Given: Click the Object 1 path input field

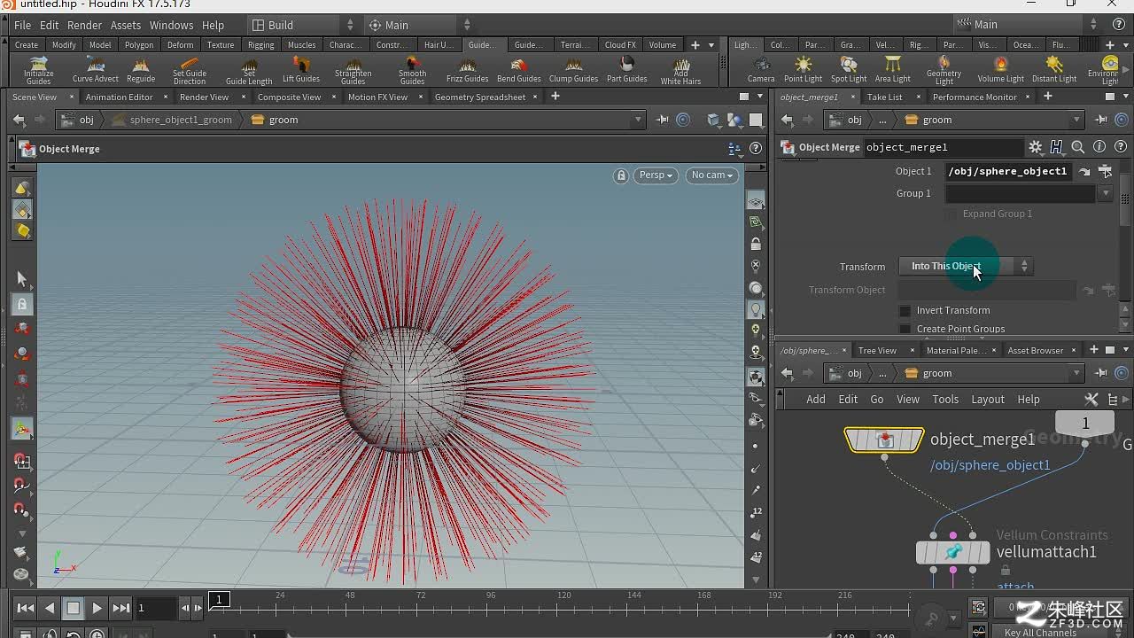Looking at the screenshot, I should tap(1010, 171).
